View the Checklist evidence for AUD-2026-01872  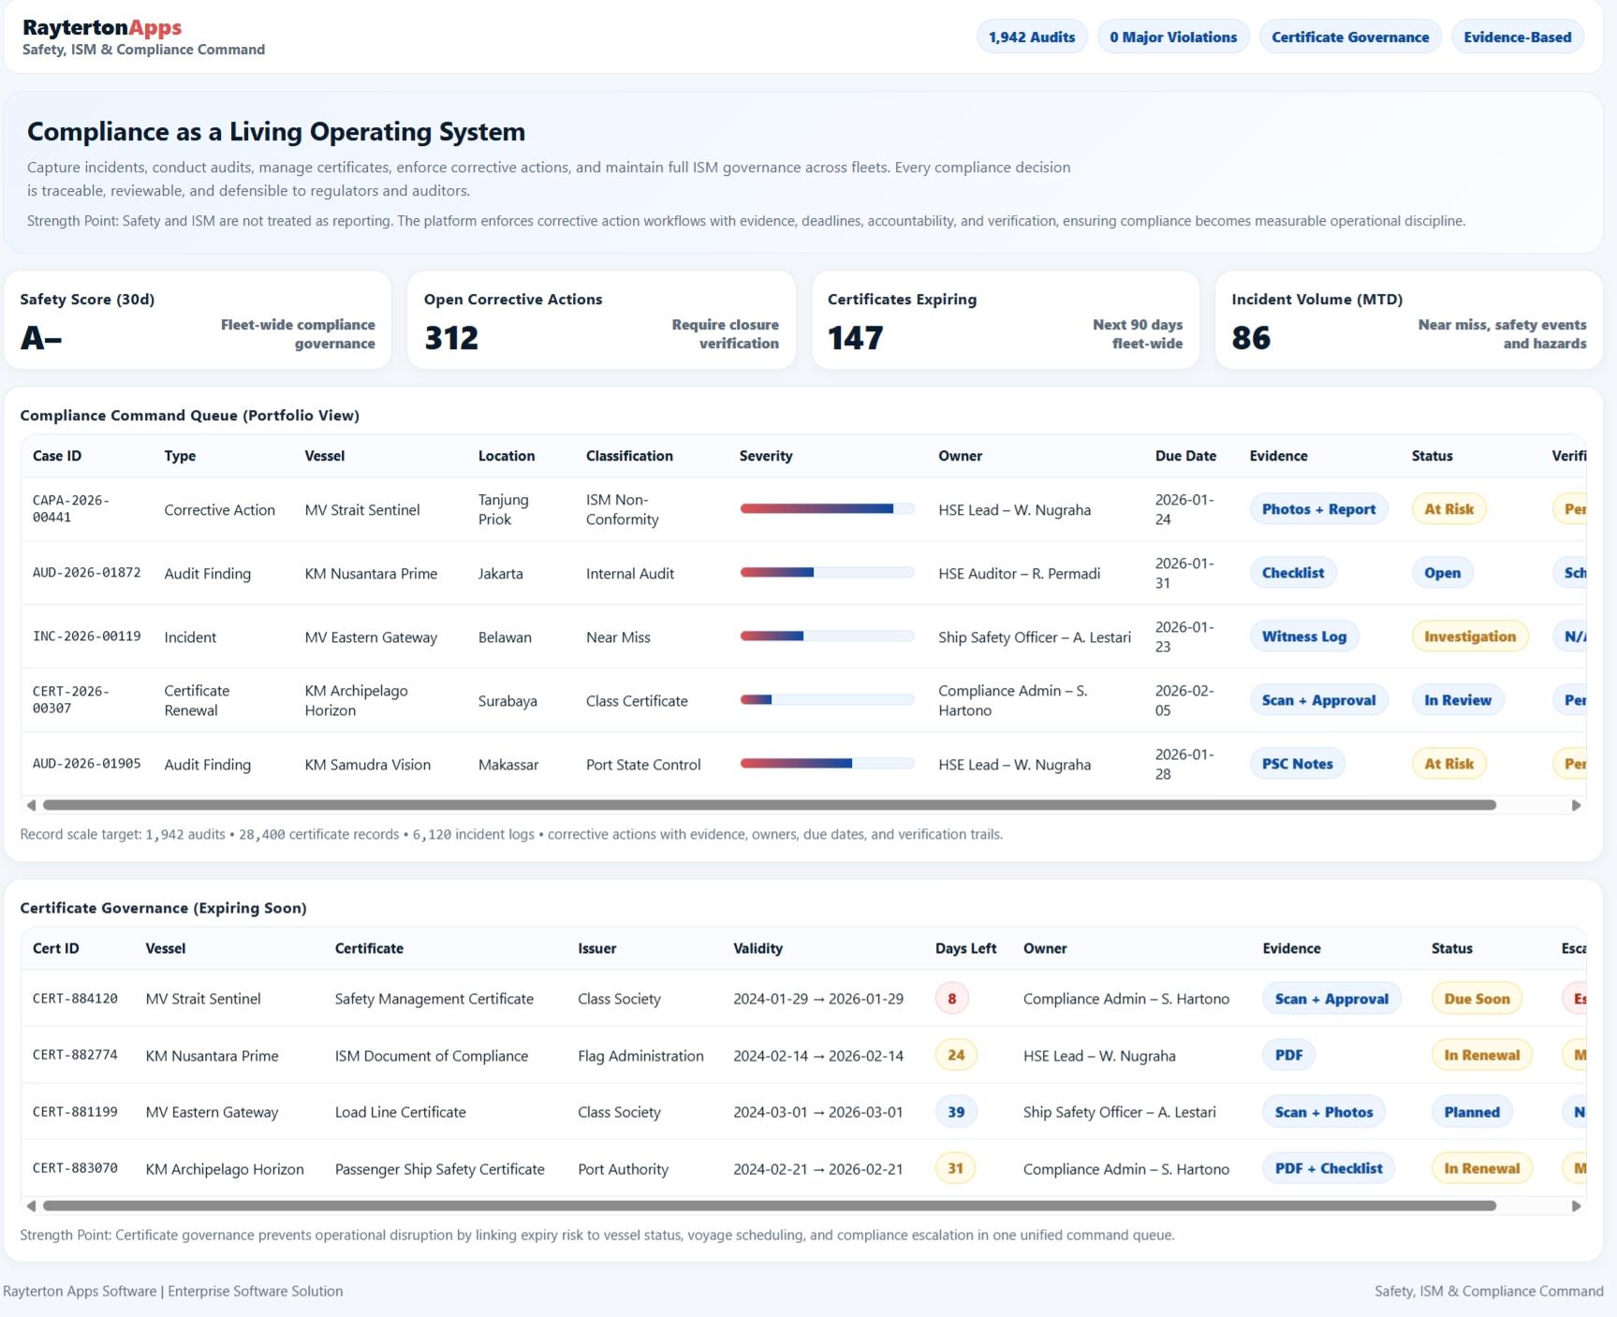[1293, 572]
